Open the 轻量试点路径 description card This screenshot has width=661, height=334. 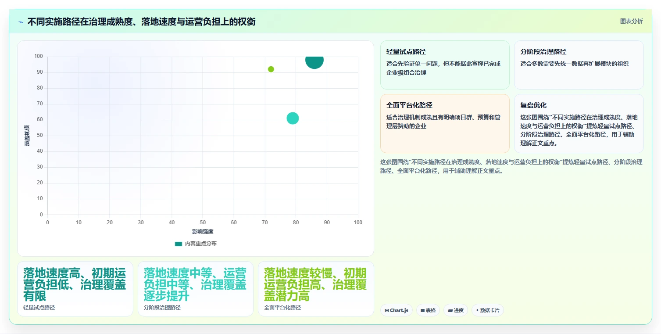tap(445, 65)
